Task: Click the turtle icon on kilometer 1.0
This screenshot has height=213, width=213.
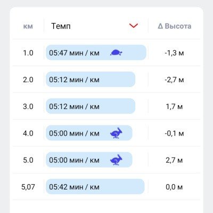Action: point(116,52)
